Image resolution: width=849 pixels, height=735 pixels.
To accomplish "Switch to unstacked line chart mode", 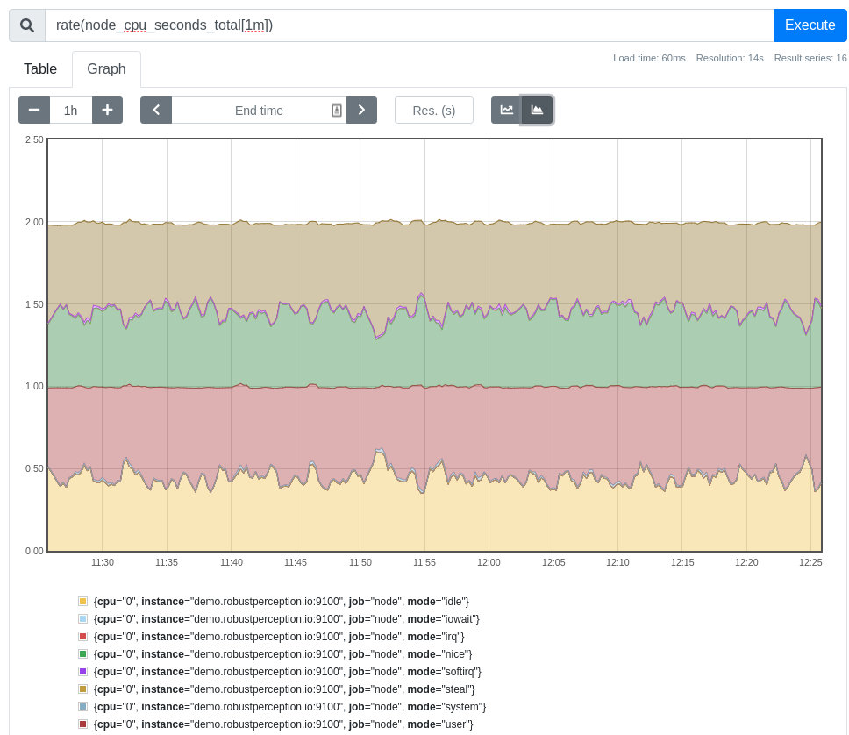I will click(506, 110).
